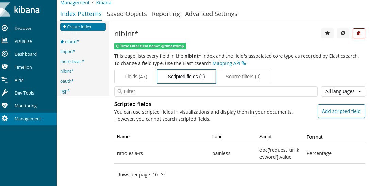This screenshot has width=370, height=186.
Task: Open Management gear icon
Action: click(5, 118)
